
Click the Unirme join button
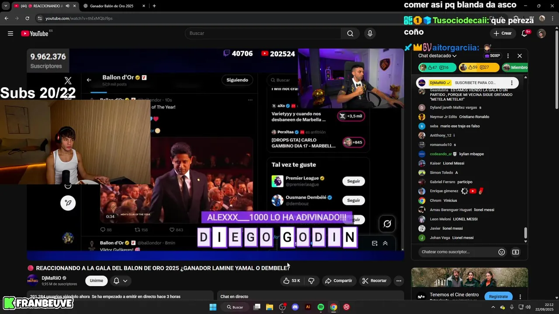(97, 281)
